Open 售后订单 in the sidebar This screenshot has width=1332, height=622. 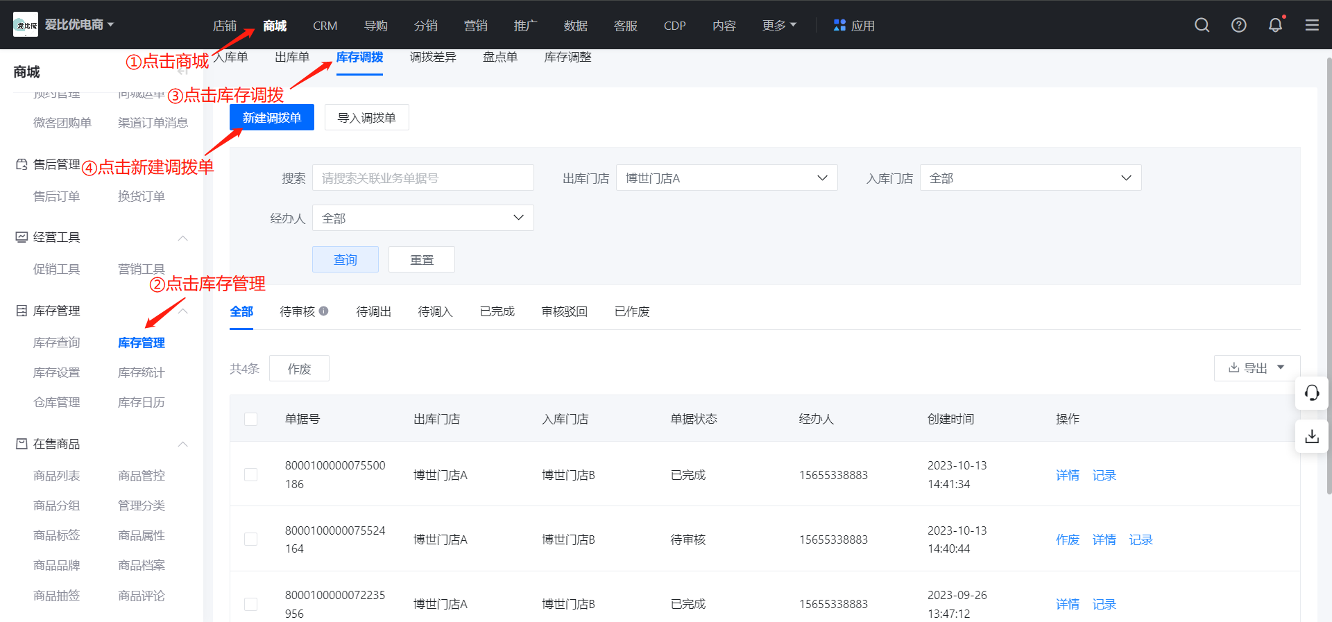(x=57, y=196)
